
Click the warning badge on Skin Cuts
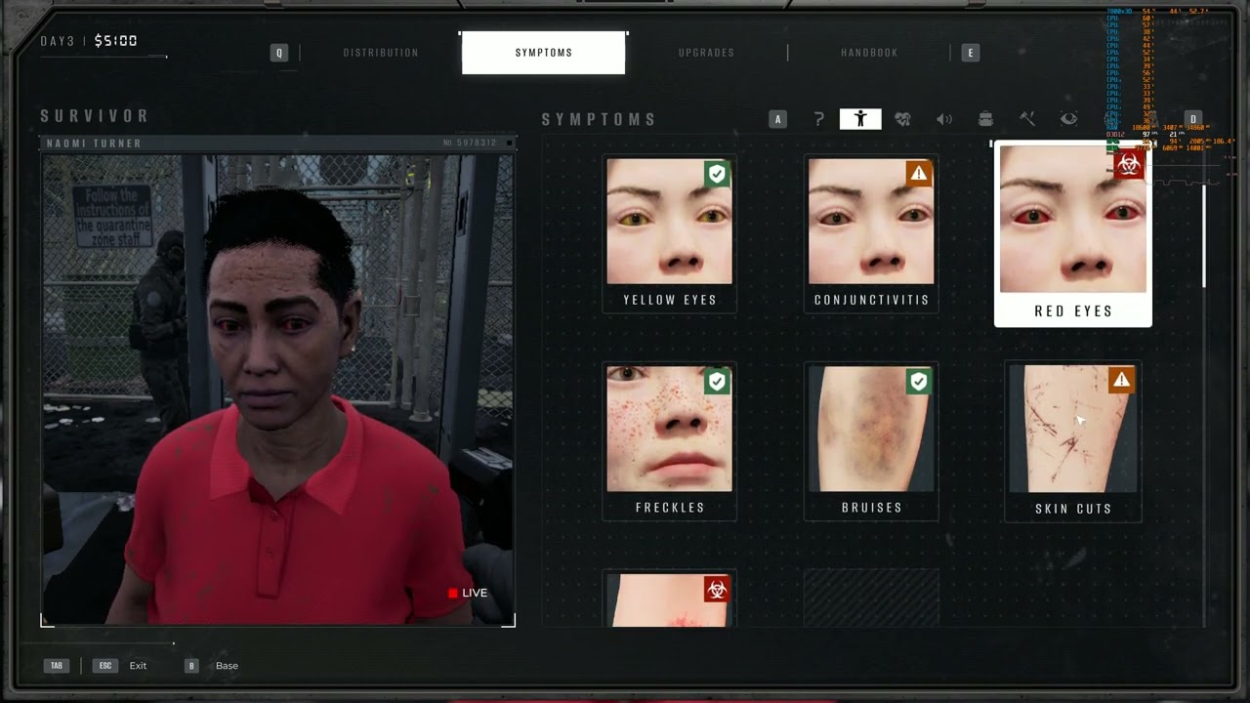(1121, 381)
